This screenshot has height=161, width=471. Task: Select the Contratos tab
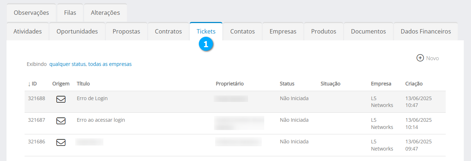coord(168,31)
